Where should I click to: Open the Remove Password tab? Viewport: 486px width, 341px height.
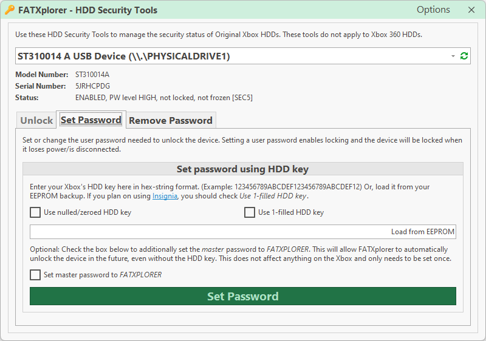pos(171,120)
